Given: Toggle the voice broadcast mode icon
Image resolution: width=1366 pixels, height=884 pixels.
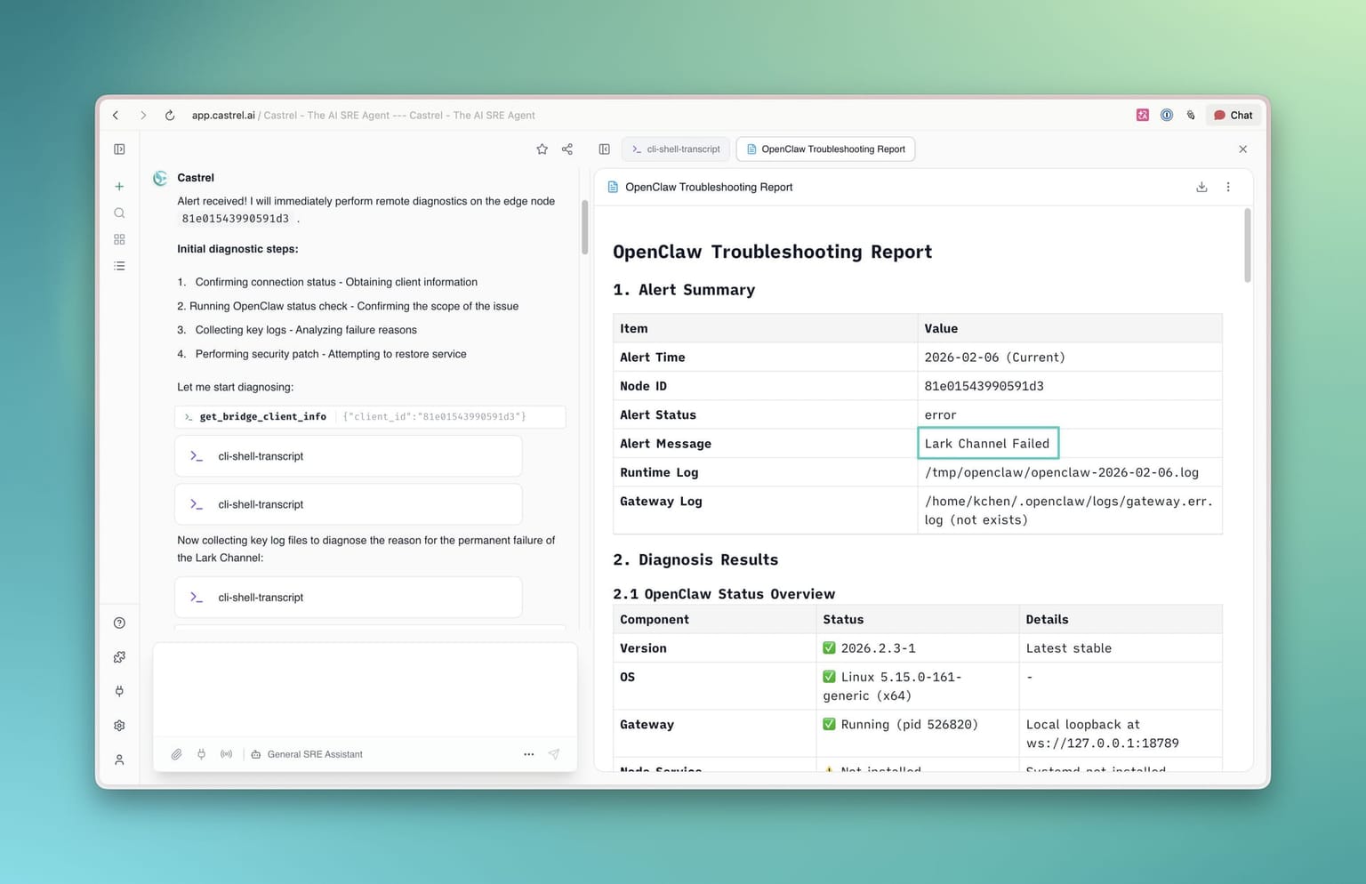Looking at the screenshot, I should pyautogui.click(x=227, y=754).
